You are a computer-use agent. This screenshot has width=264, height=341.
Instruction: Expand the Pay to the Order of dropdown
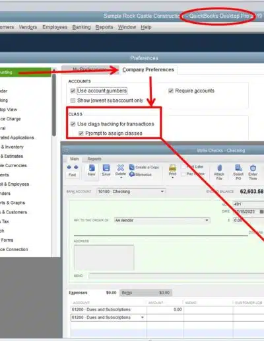[207, 220]
